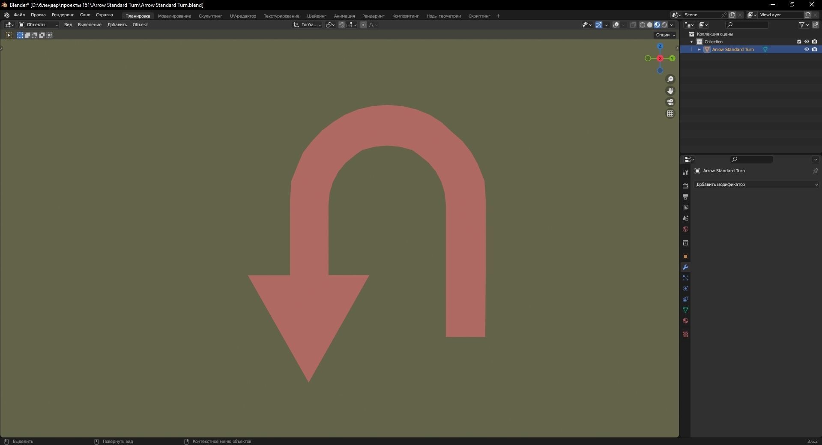Open the Опции dropdown
The height and width of the screenshot is (445, 822).
665,35
